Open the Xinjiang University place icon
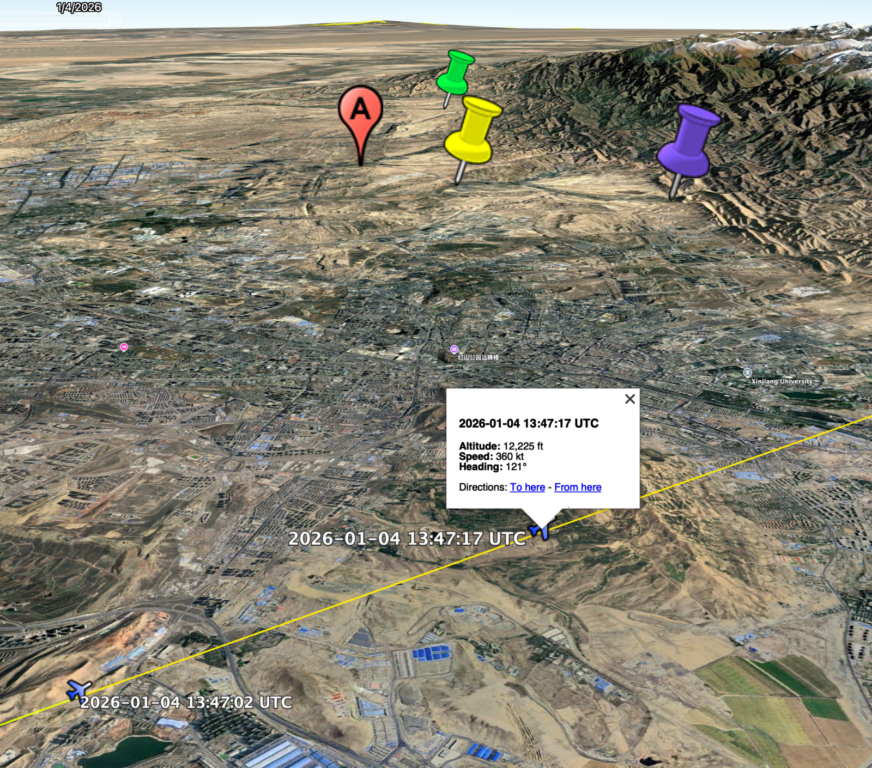Screen dimensions: 872x768 point(747,373)
